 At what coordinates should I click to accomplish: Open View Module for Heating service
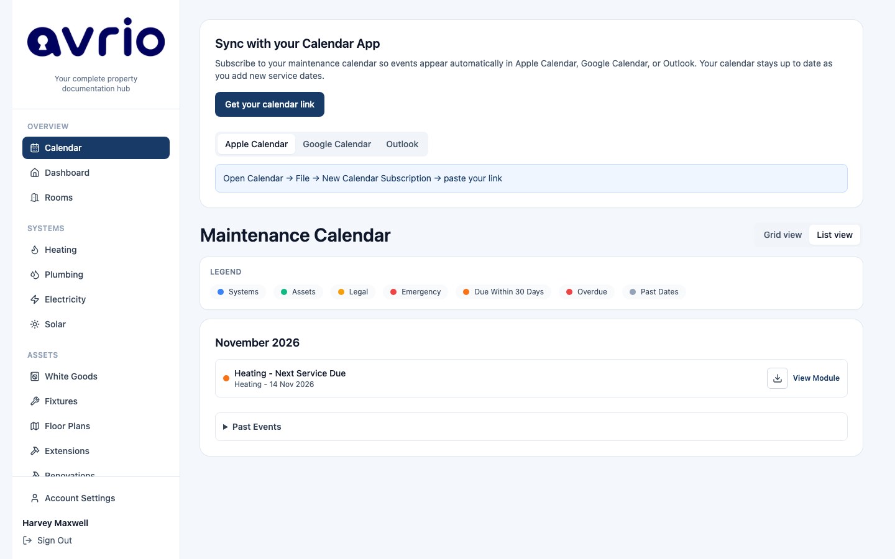click(816, 378)
